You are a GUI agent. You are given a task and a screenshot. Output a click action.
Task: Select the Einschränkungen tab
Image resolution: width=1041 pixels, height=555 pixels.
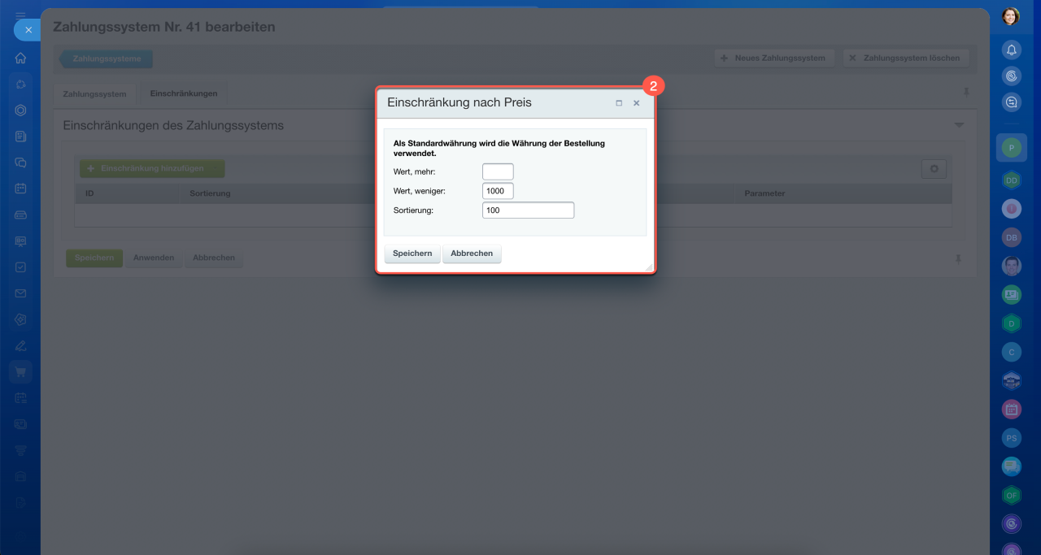184,93
